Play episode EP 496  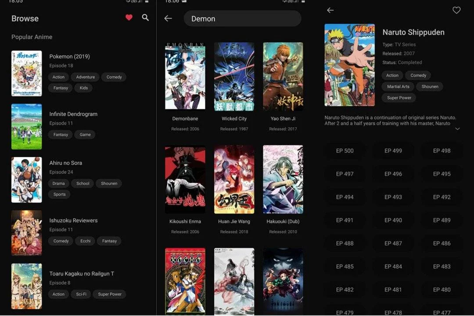[393, 174]
